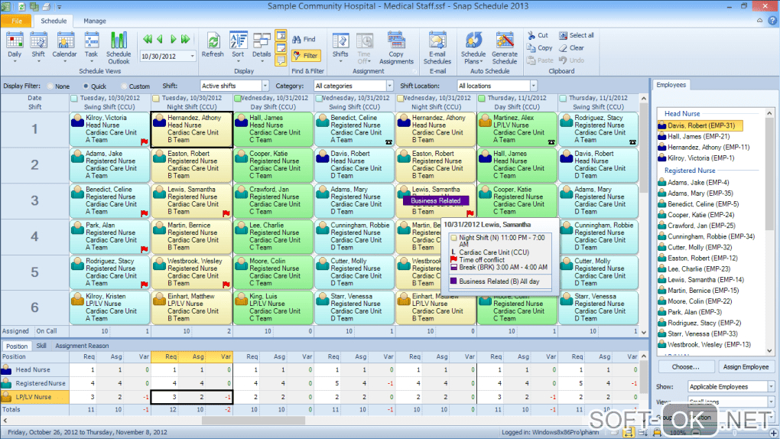Open Schedule Outlook view
Screen dimensions: 780x439
click(119, 47)
